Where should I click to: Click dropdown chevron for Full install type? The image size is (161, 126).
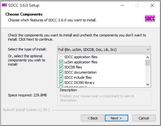tap(148, 49)
